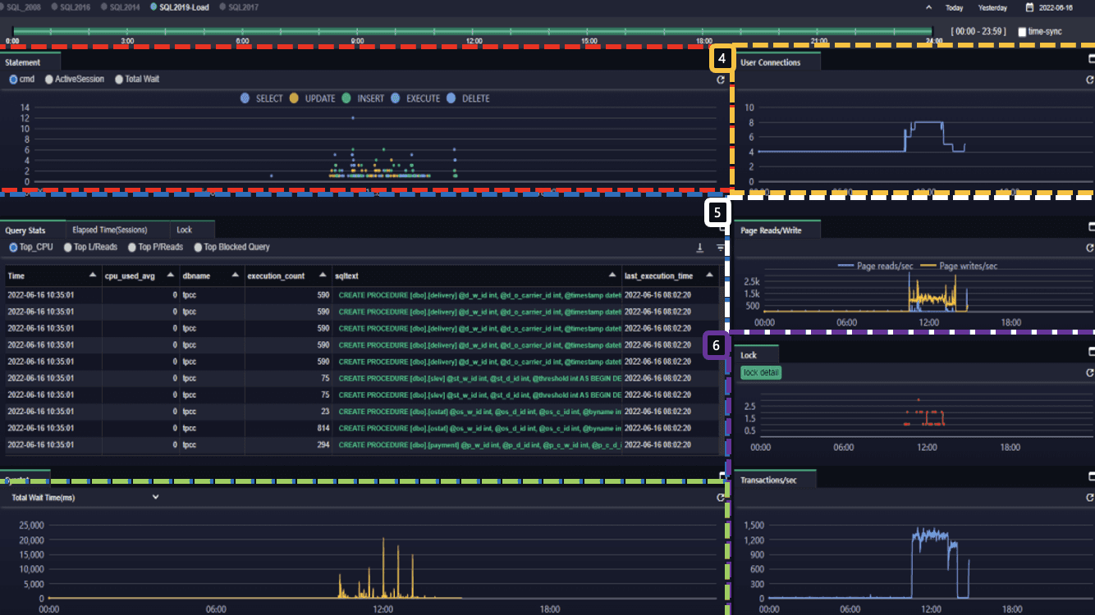Refresh the Page Reads/Write chart
This screenshot has width=1095, height=615.
click(1089, 248)
